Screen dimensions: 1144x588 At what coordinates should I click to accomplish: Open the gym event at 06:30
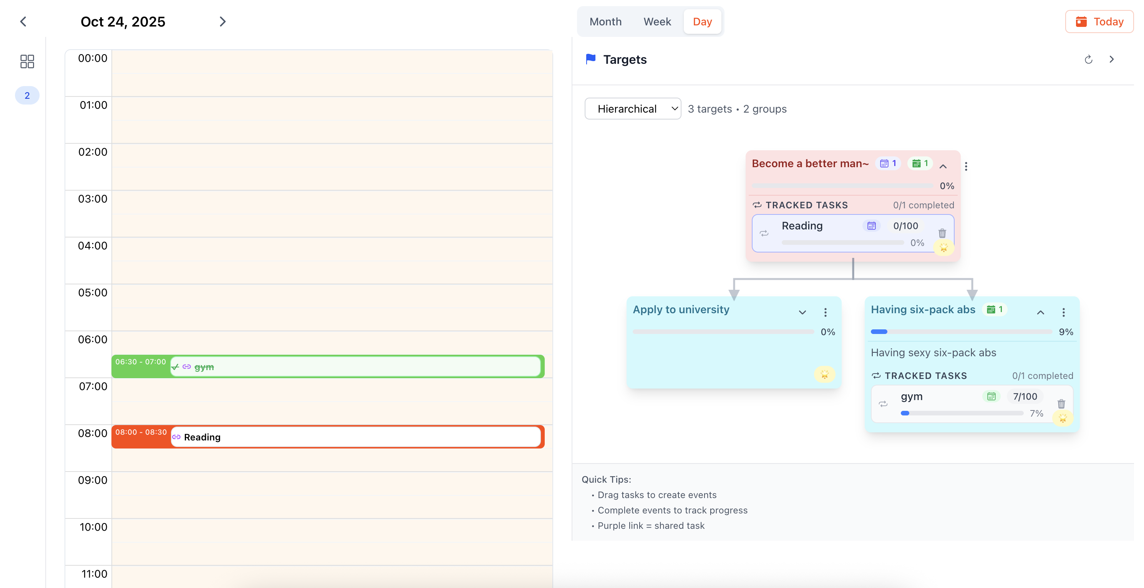click(328, 367)
